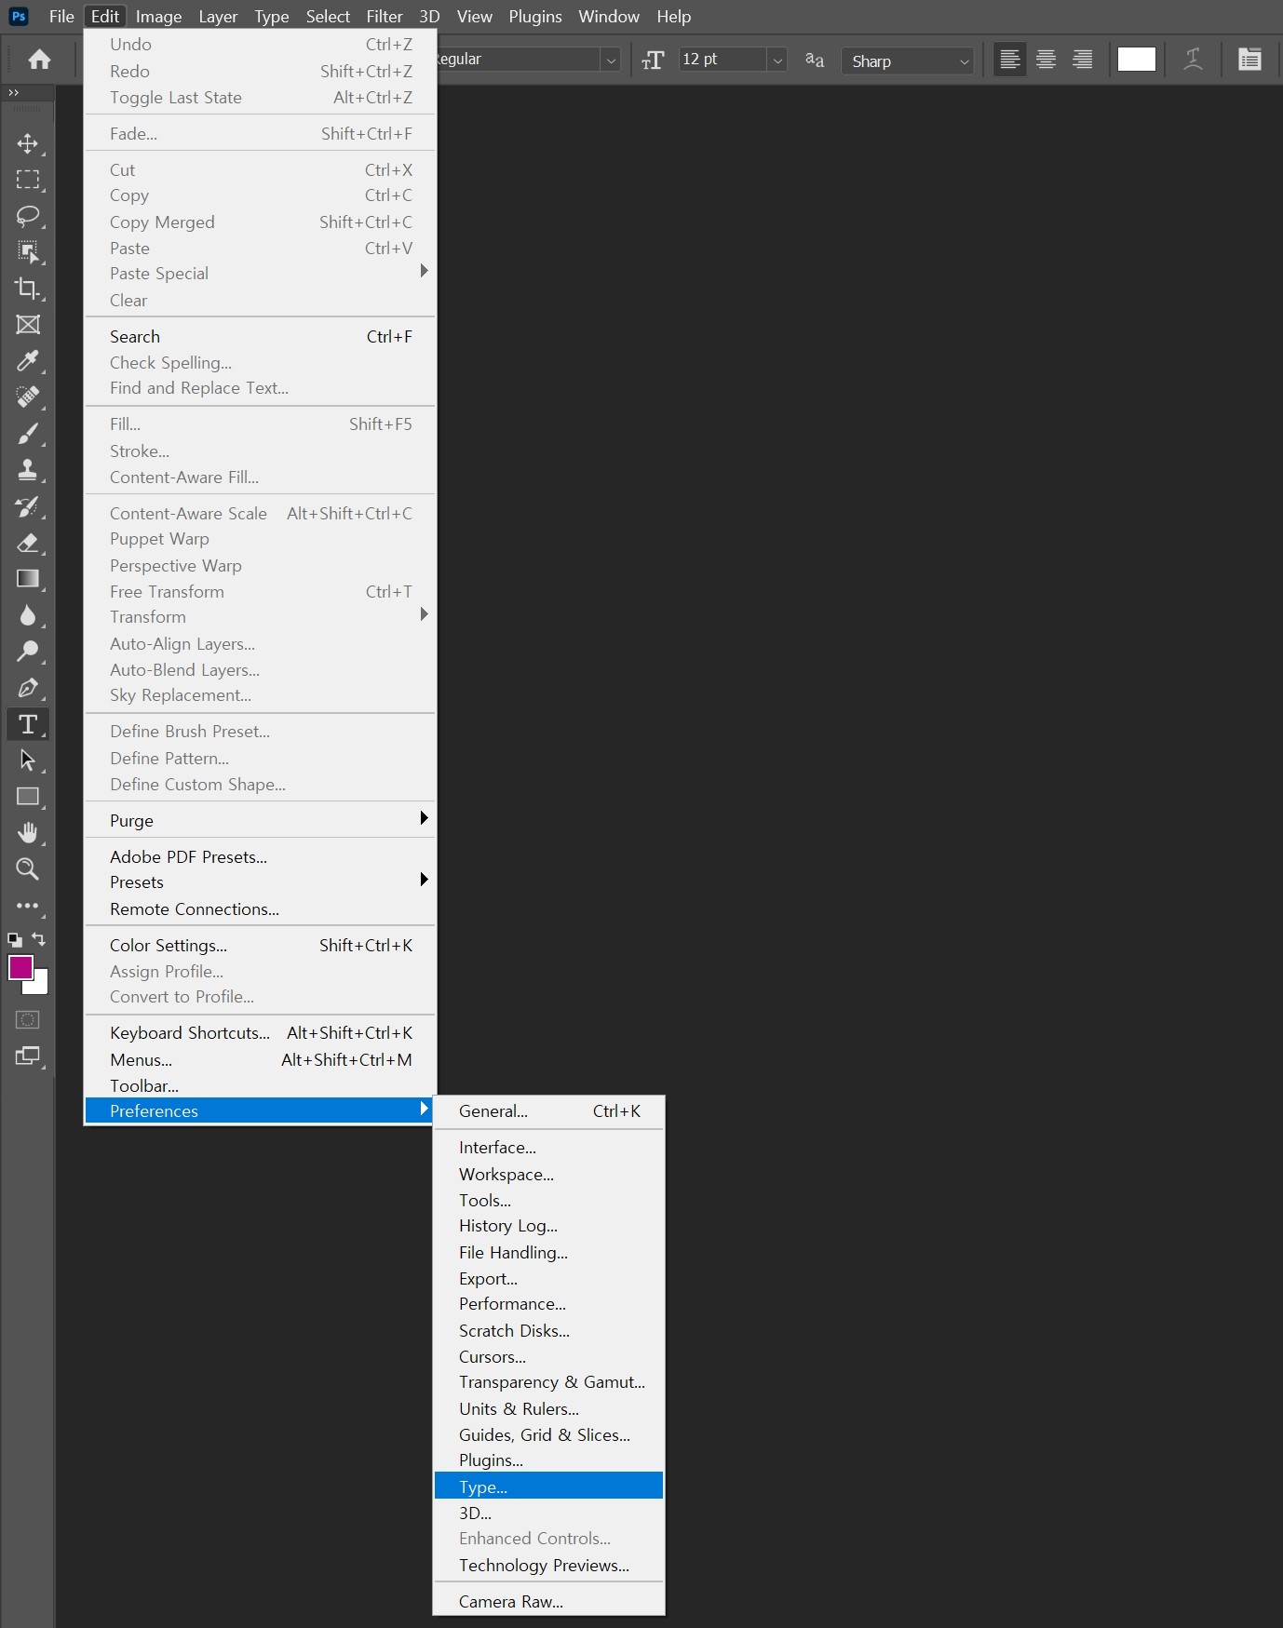Select the Gradient tool
This screenshot has height=1628, width=1283.
[28, 579]
